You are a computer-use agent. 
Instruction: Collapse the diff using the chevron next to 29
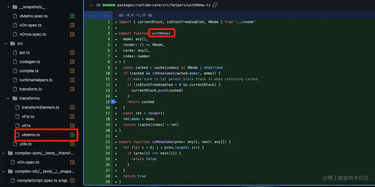coord(91,5)
